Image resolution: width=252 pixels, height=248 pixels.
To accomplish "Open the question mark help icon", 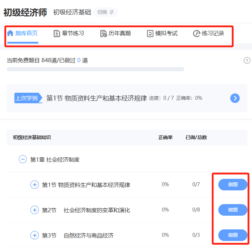I will click(x=247, y=60).
